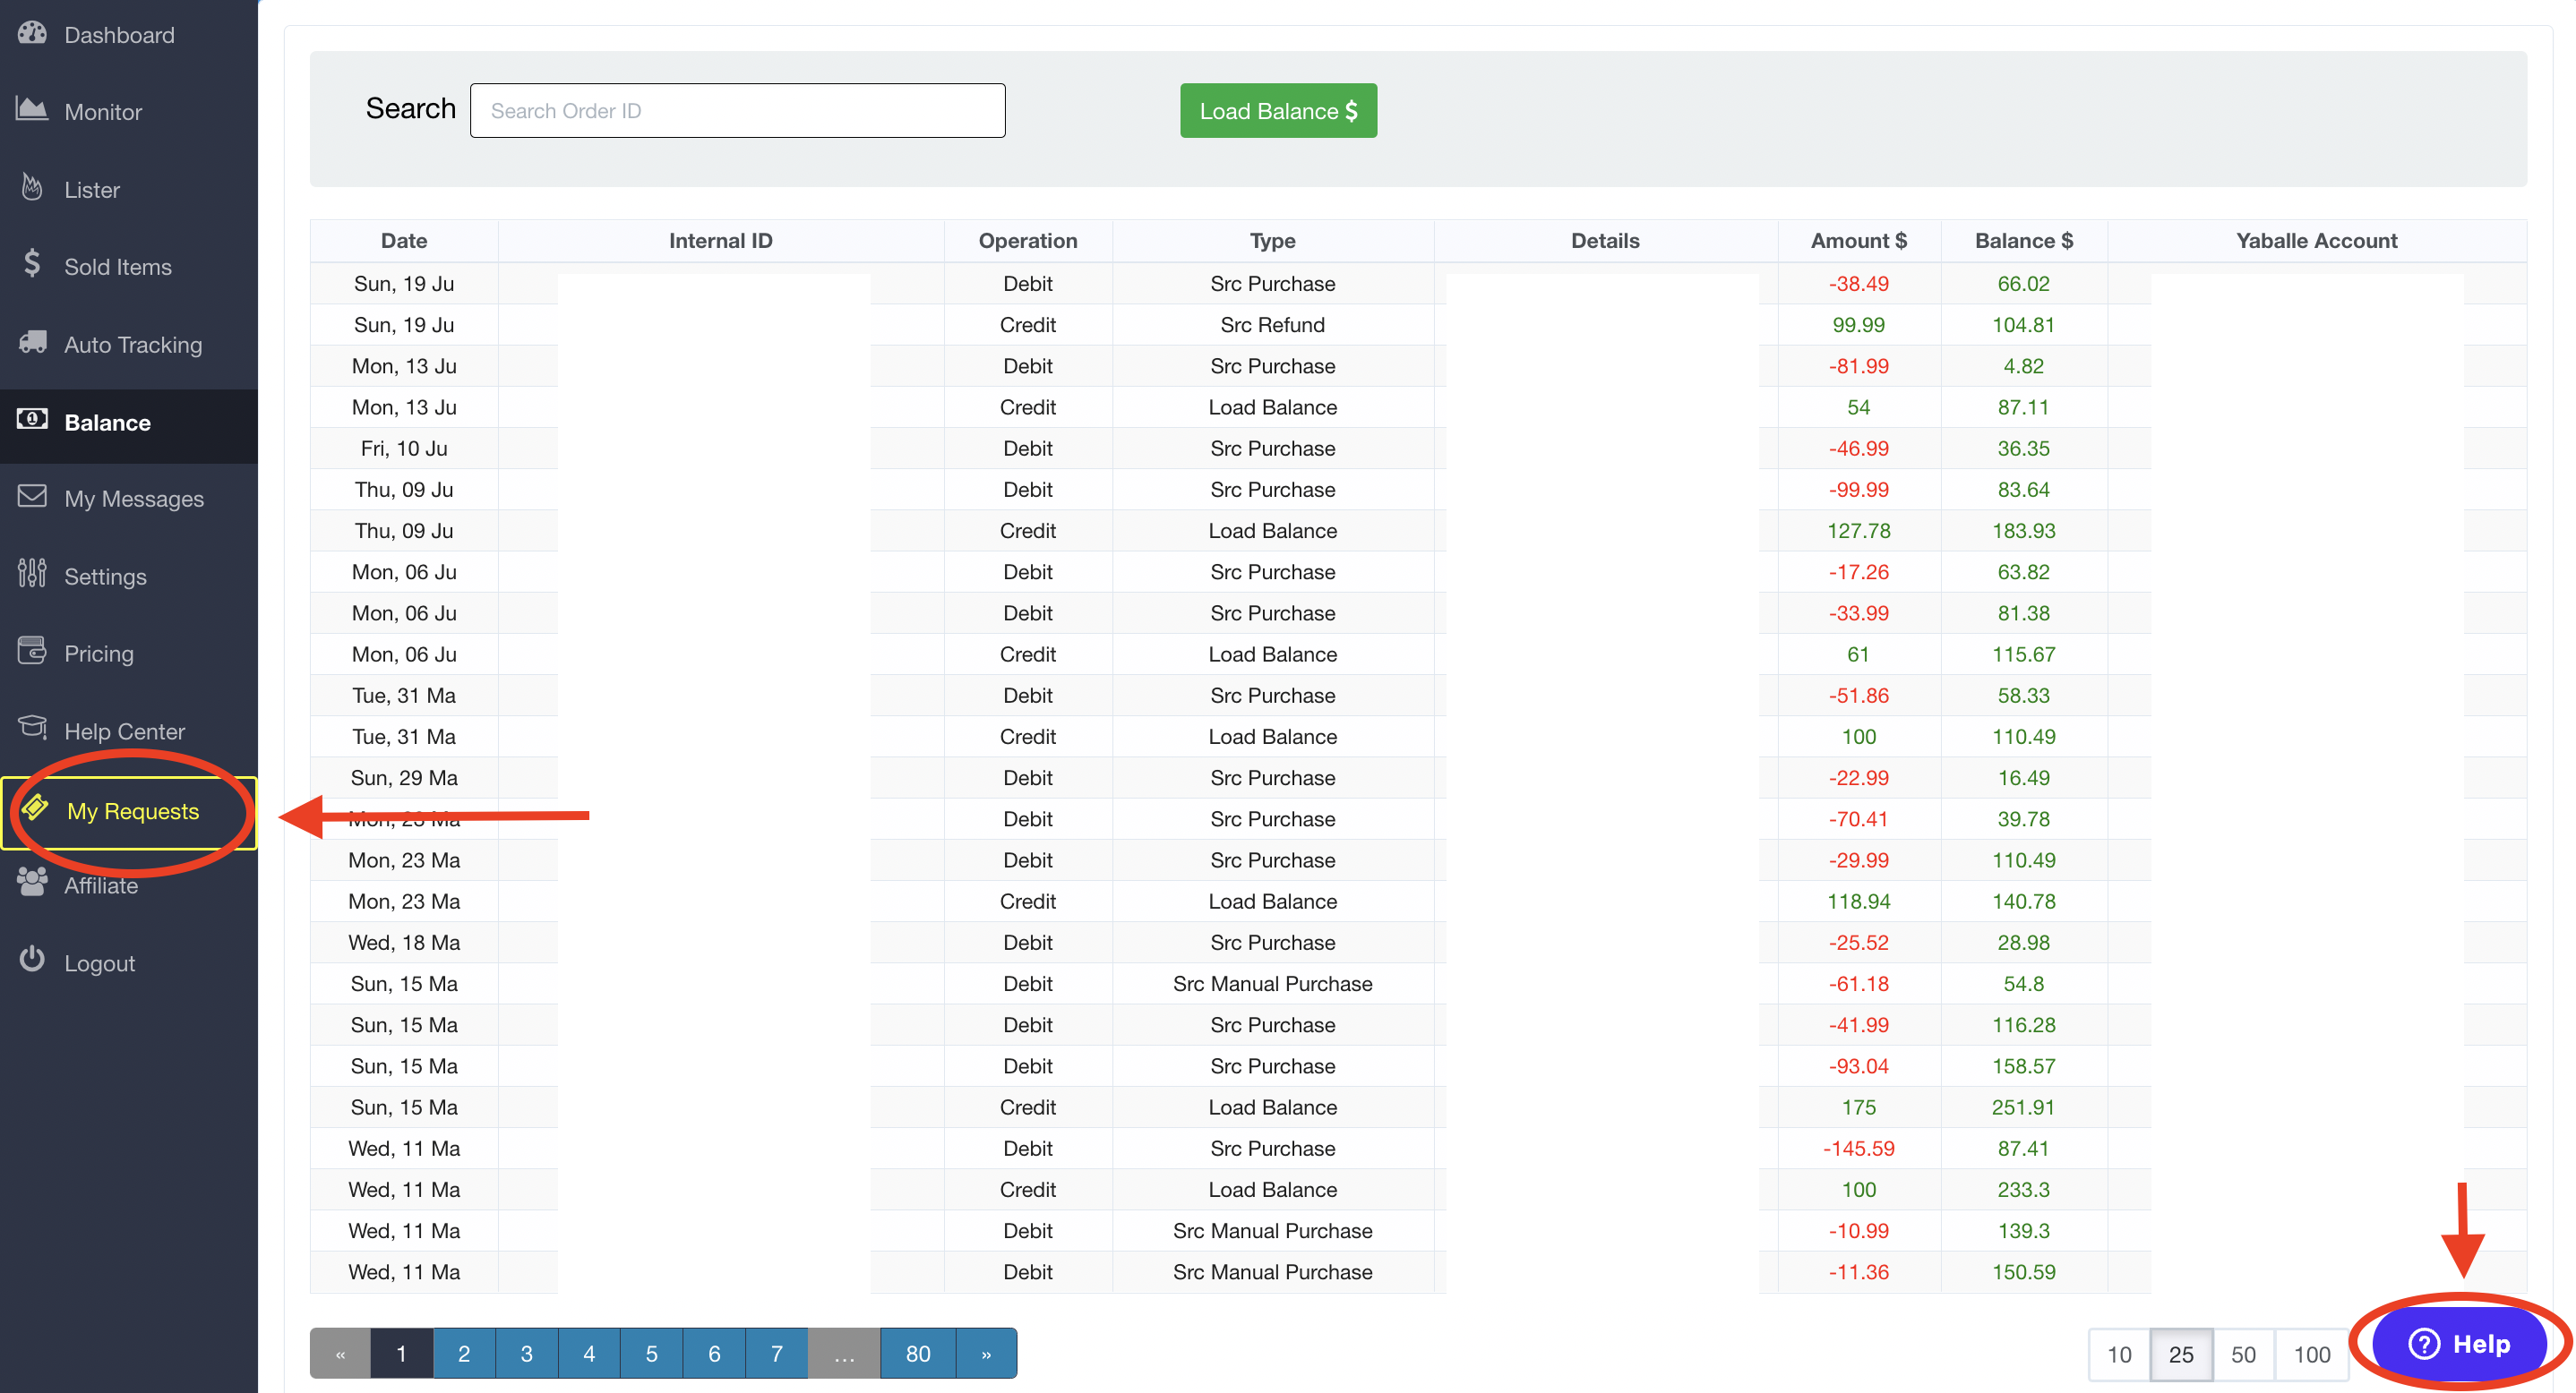Viewport: 2576px width, 1393px height.
Task: Show 25 rows per page
Action: [2181, 1354]
